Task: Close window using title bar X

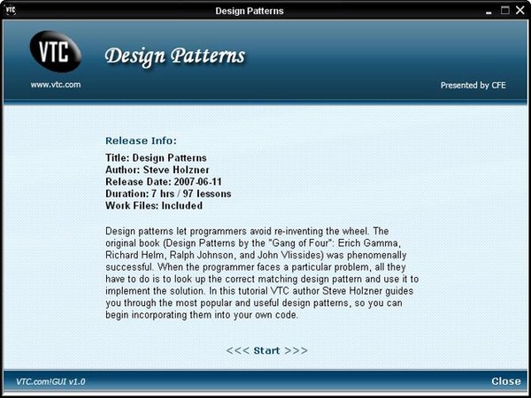Action: click(x=519, y=11)
